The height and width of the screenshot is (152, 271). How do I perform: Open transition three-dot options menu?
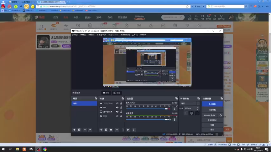pyautogui.click(x=197, y=113)
